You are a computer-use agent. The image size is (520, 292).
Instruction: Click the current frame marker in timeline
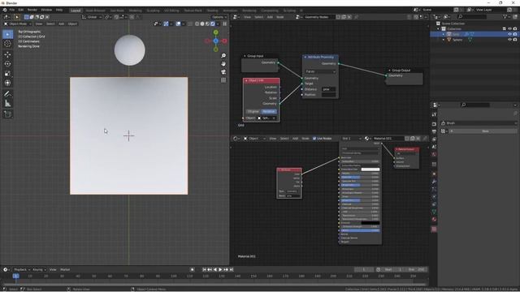pyautogui.click(x=15, y=276)
